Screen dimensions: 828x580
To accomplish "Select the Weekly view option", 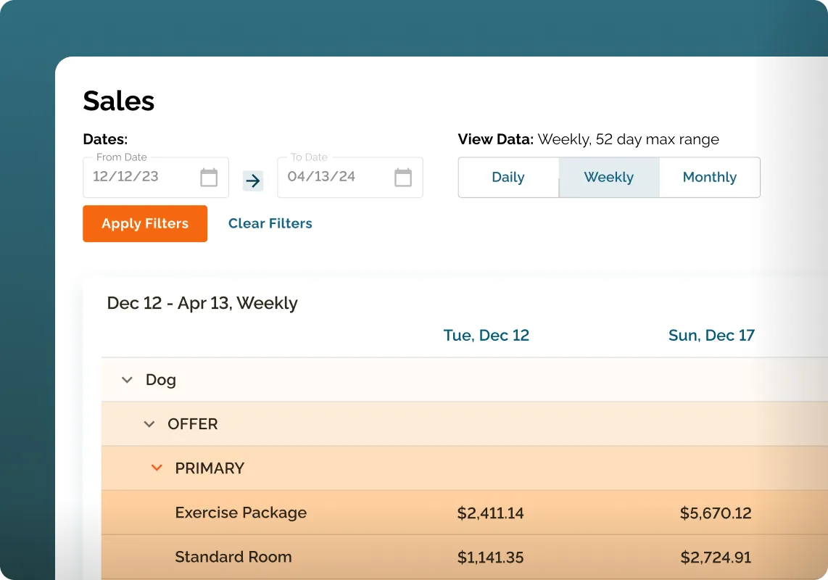I will coord(608,178).
